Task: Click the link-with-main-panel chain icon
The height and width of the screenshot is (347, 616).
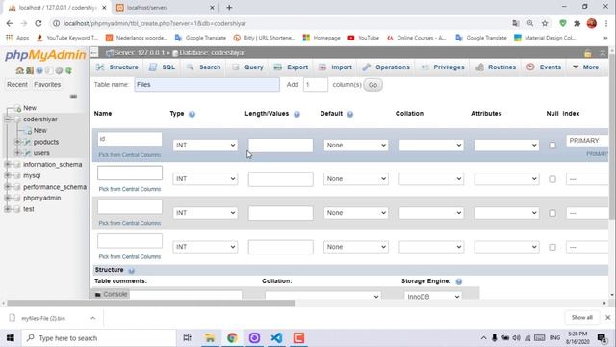Action: 73,96
